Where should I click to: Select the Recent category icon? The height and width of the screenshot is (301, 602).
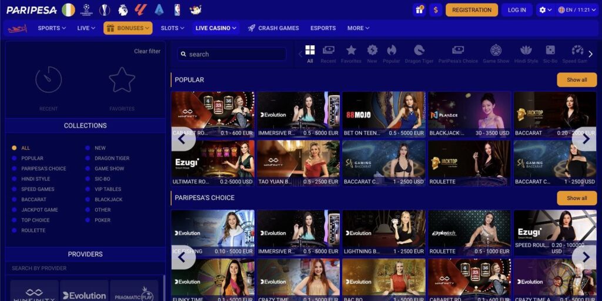328,54
